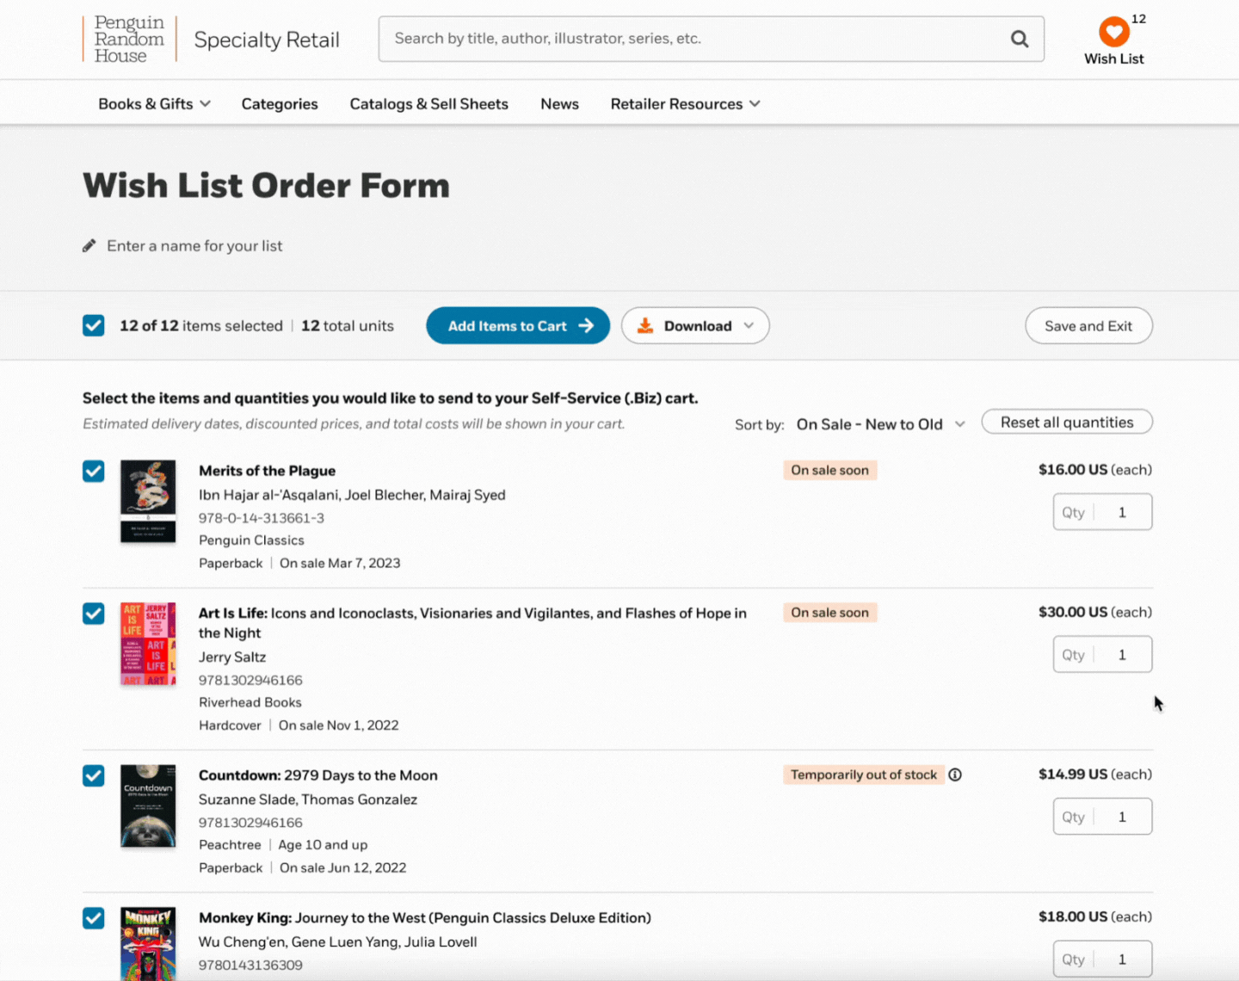Screen dimensions: 1239x981
Task: Click the Save and Exit button
Action: 1088,325
